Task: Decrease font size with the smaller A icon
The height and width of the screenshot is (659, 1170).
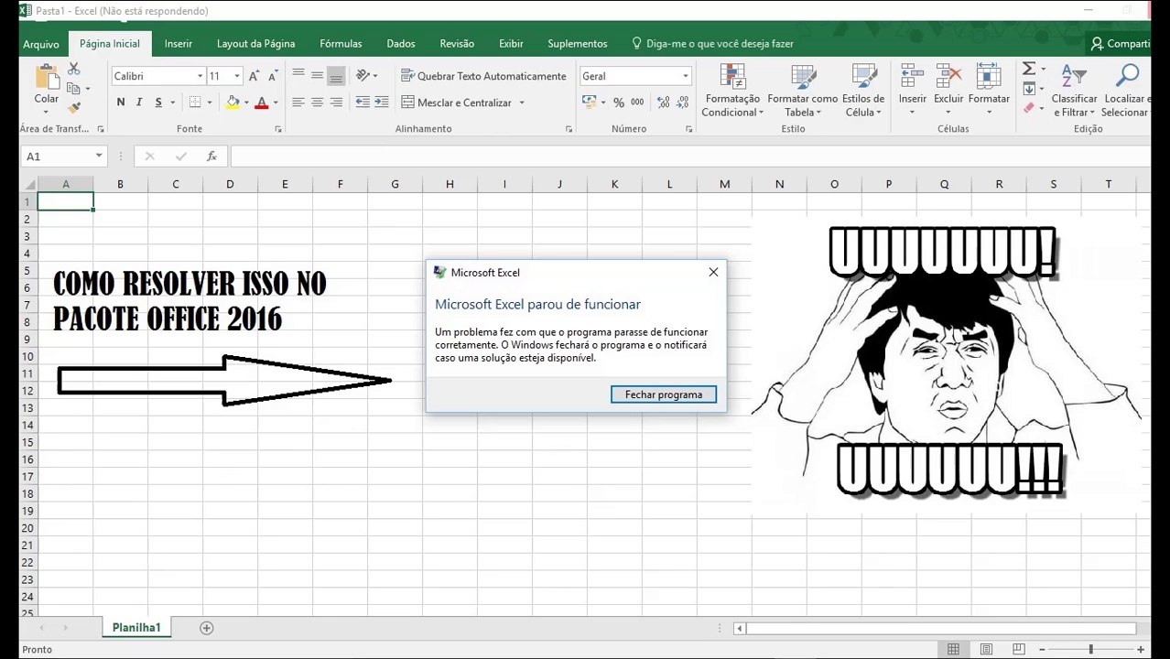Action: (x=273, y=76)
